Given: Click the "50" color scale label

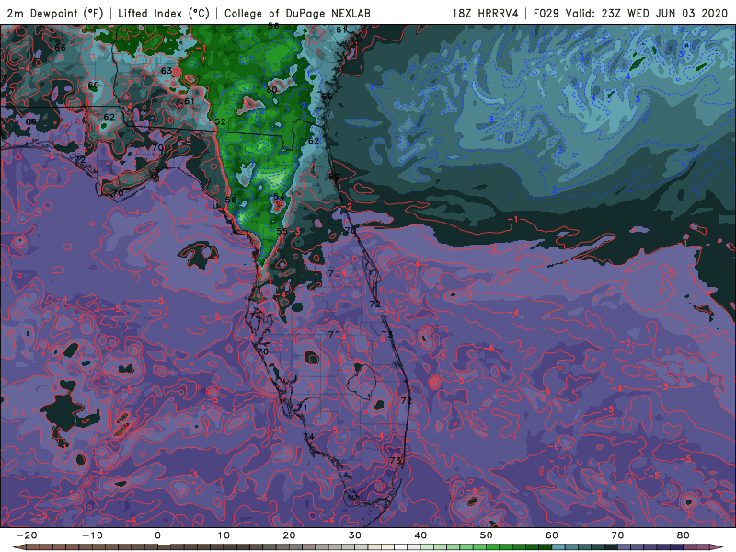Looking at the screenshot, I should (487, 535).
